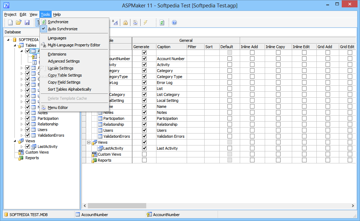Screen dimensions: 360x221
Task: Click the database icon in status bar
Action: click(6, 215)
